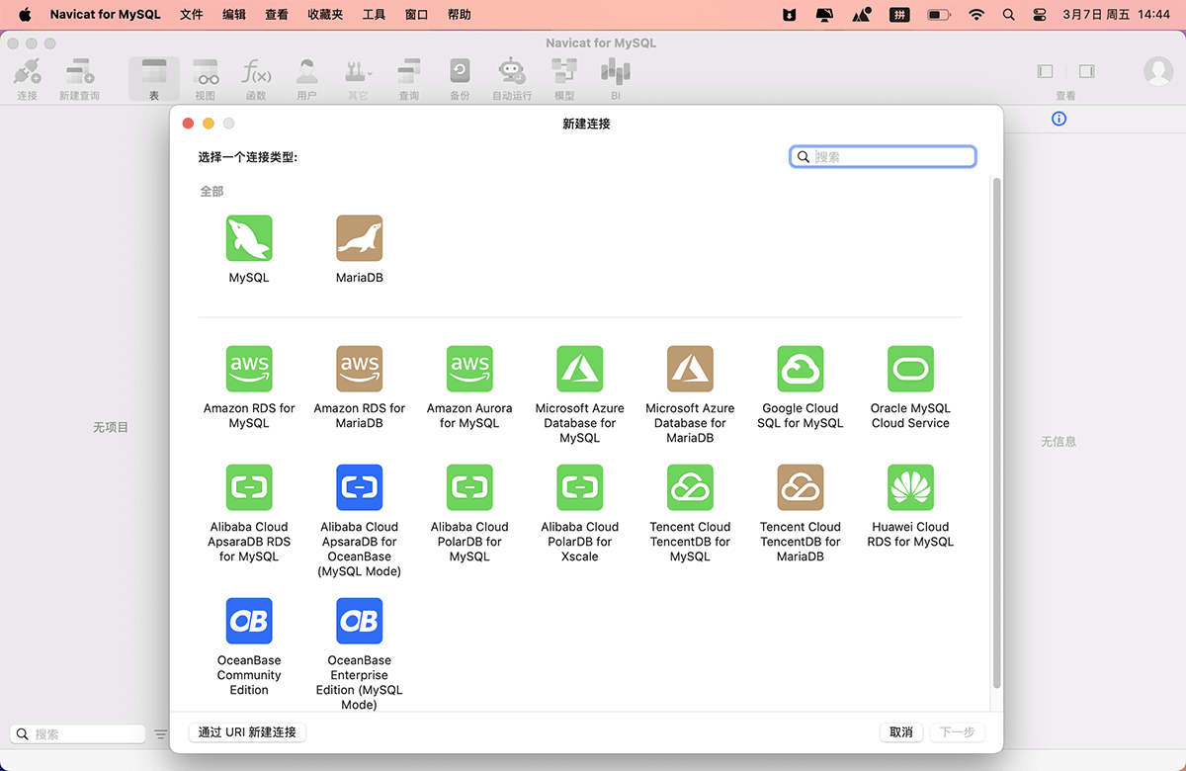Open the 查看 menu
This screenshot has width=1186, height=771.
(277, 15)
